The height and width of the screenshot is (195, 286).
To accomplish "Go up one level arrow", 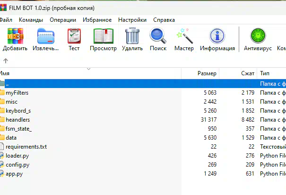I will [6, 61].
